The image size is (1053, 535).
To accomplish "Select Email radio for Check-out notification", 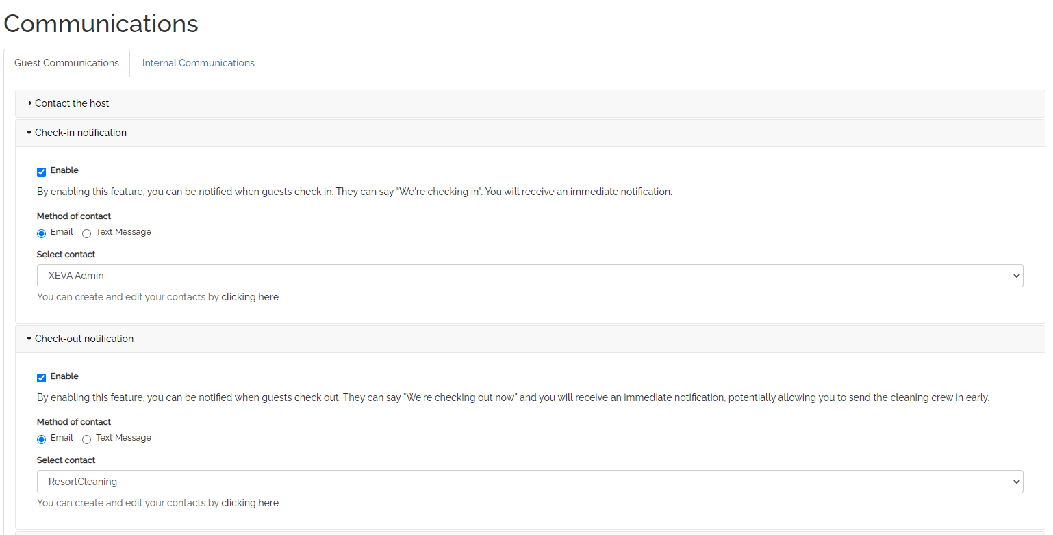I will coord(42,439).
